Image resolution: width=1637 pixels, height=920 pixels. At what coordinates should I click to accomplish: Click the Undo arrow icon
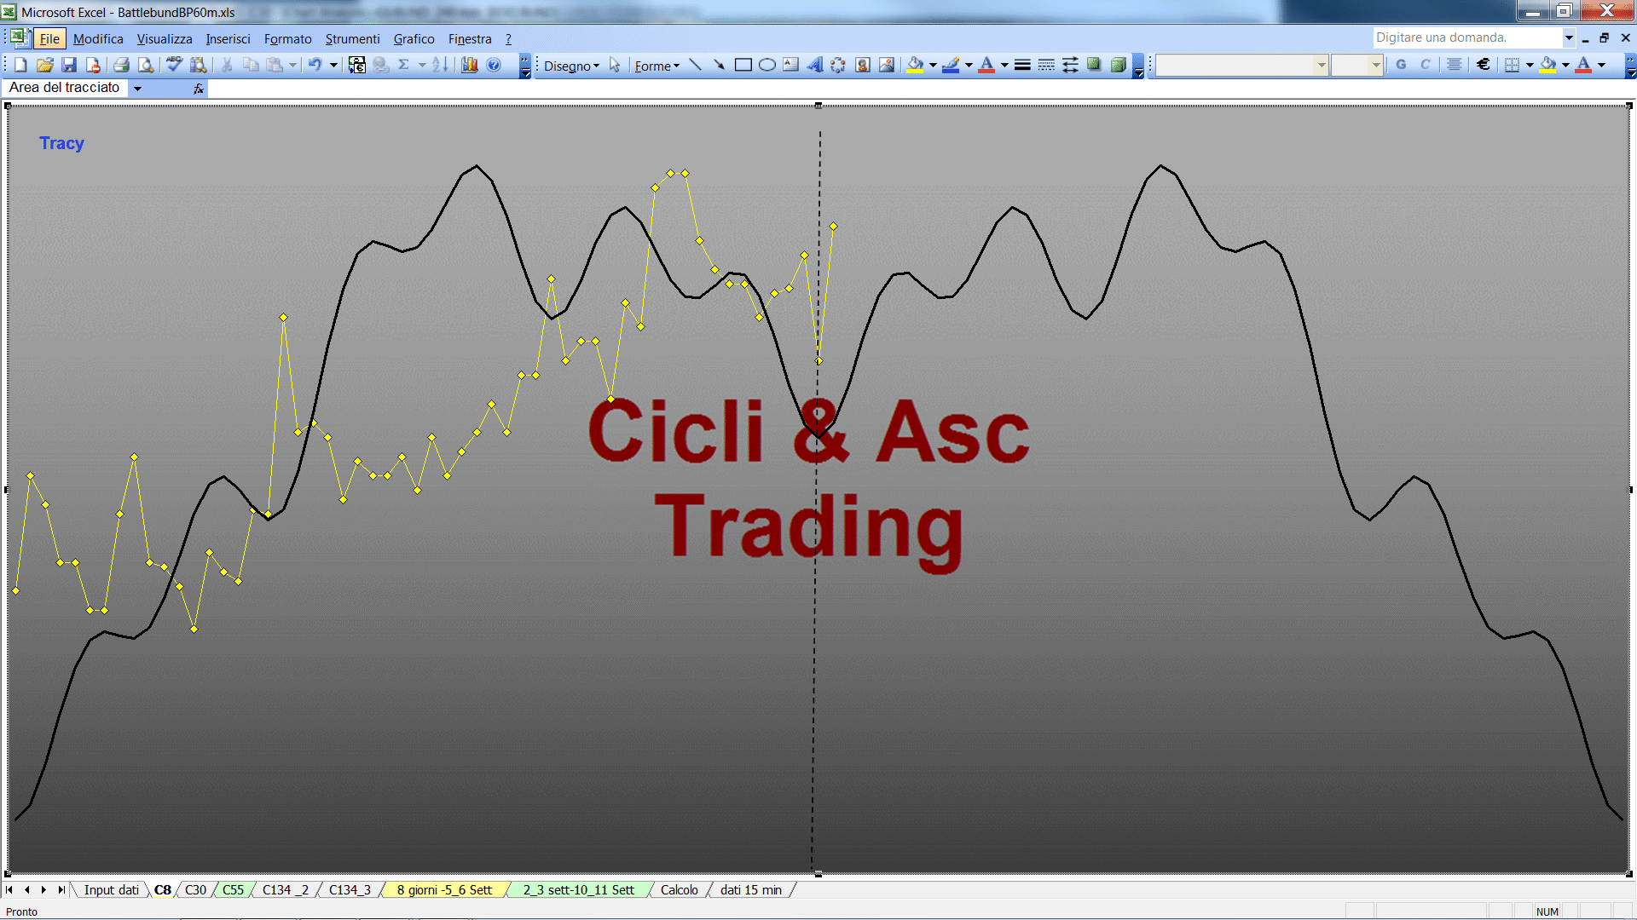[x=315, y=65]
